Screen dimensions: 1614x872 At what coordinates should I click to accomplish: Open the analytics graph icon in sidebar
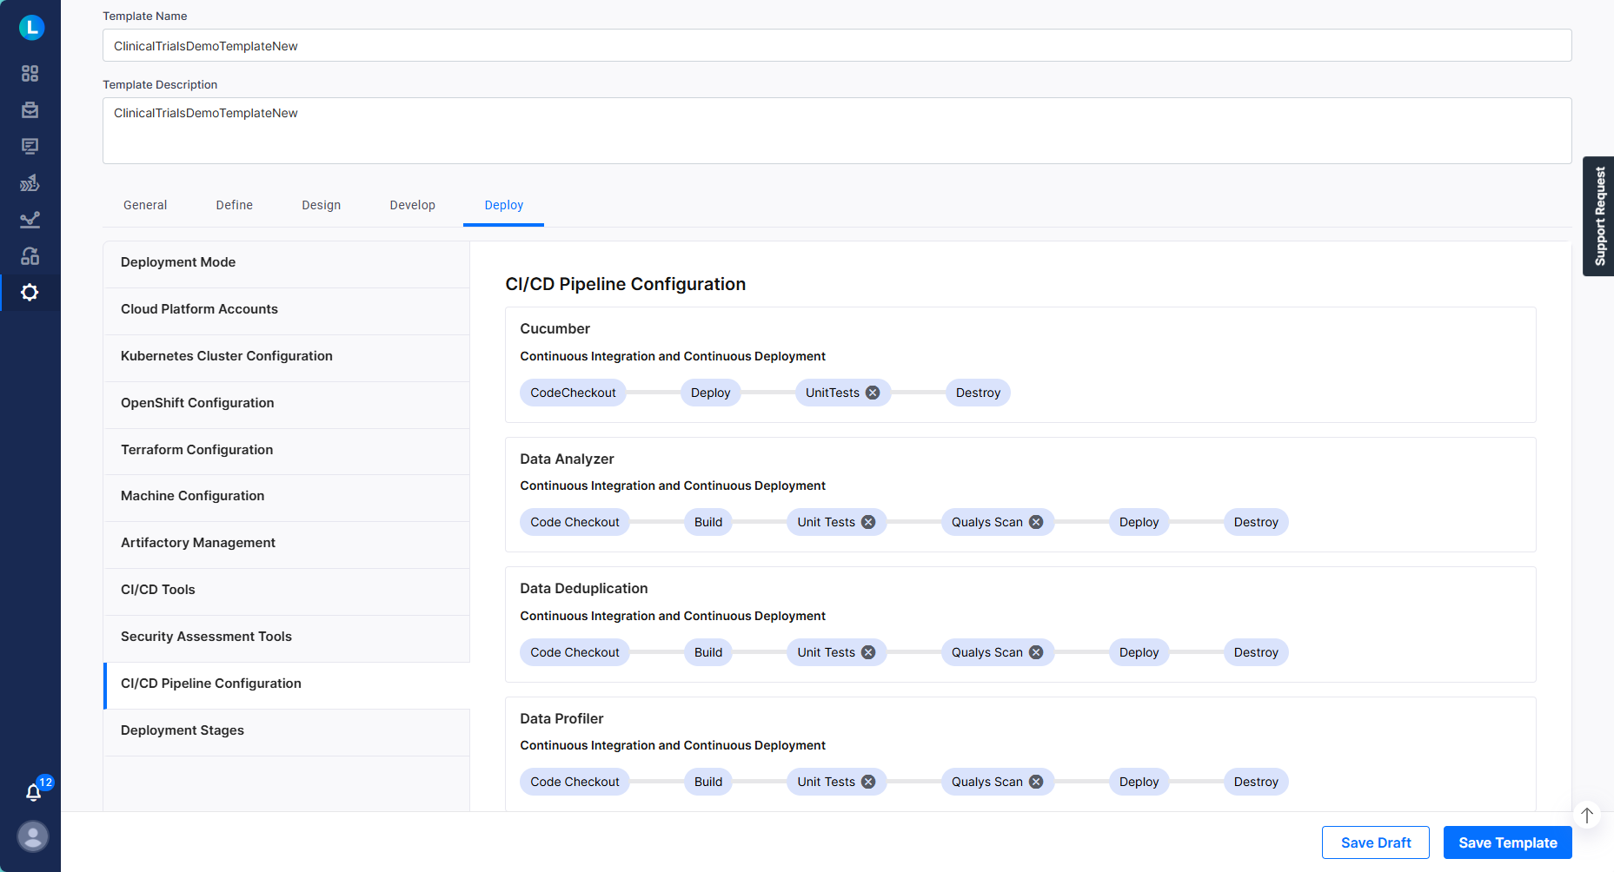click(30, 219)
